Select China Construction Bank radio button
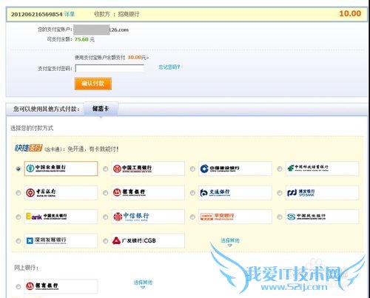Screen dimensions: 370x298 (x=192, y=169)
